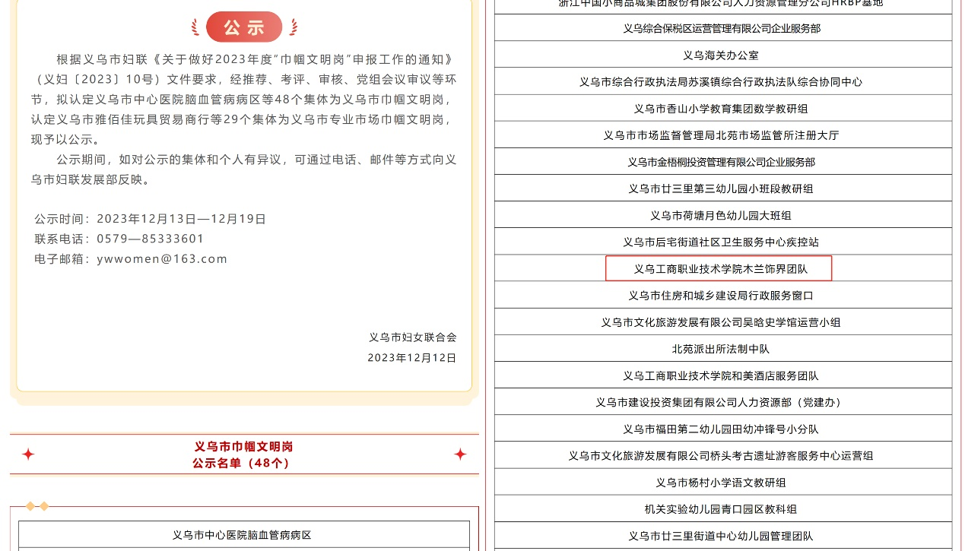Click the contact phone number 0579—85333601
This screenshot has height=551, width=965.
click(151, 239)
